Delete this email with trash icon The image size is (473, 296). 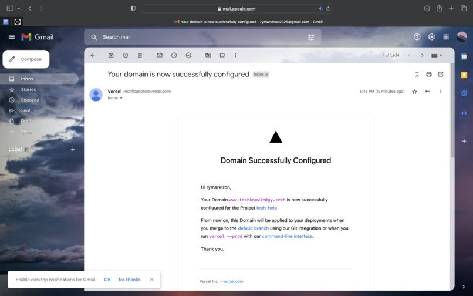pos(140,55)
